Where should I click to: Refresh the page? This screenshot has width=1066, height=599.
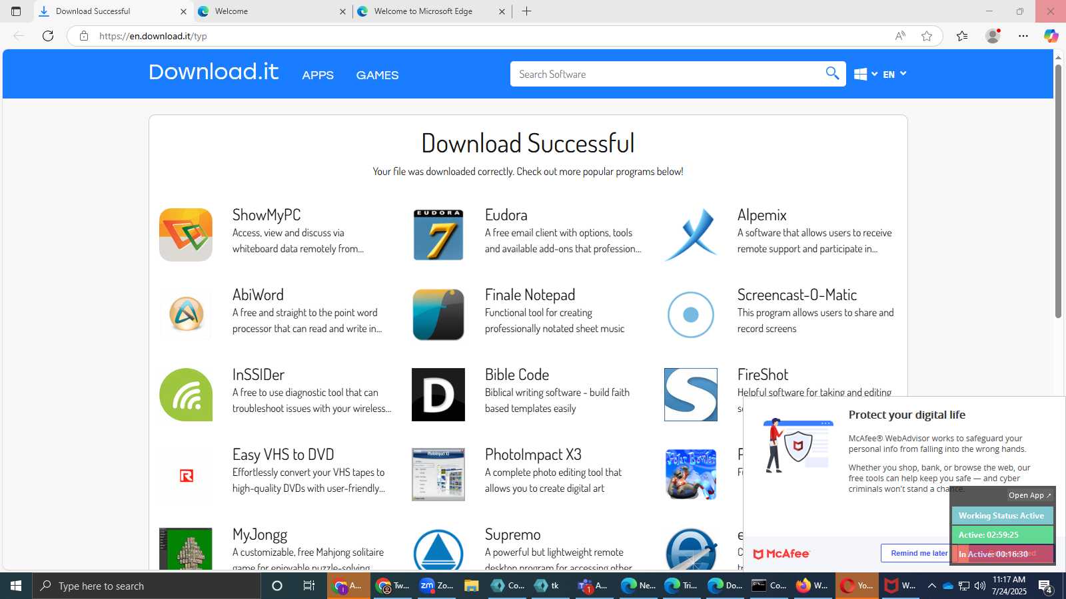point(48,36)
